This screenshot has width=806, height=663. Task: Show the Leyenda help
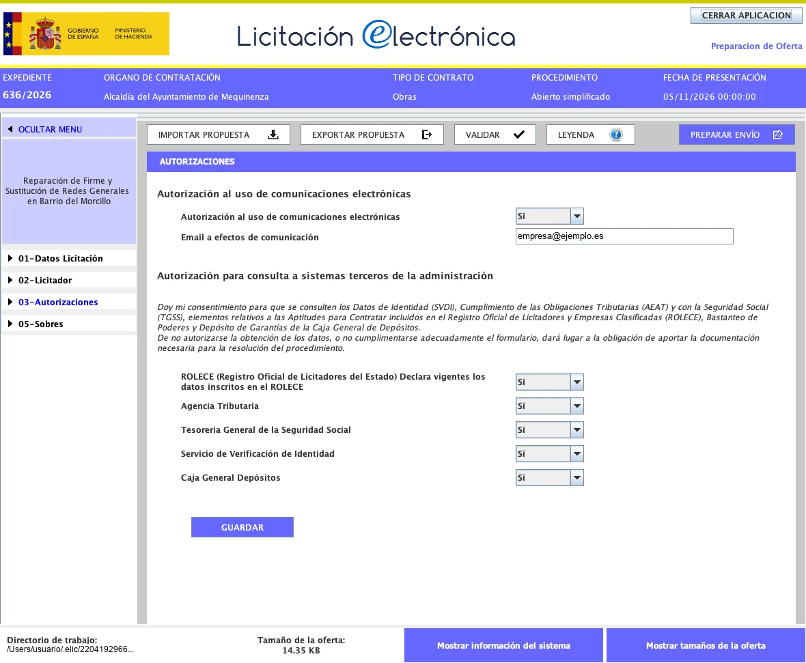591,135
